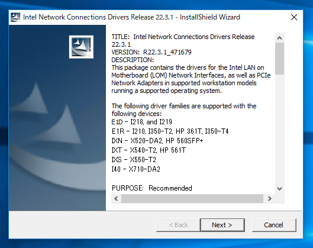Click the IXN – X520-DA2 driver line

(157, 141)
